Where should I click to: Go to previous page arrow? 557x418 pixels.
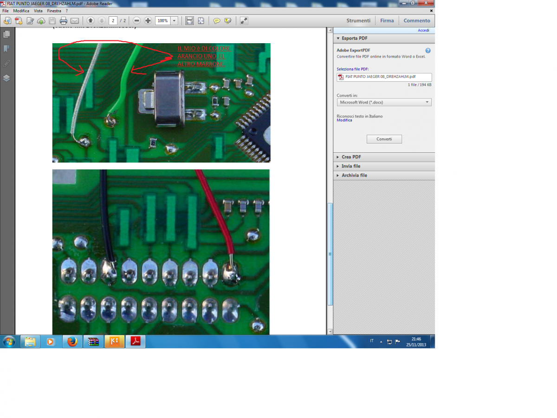91,20
